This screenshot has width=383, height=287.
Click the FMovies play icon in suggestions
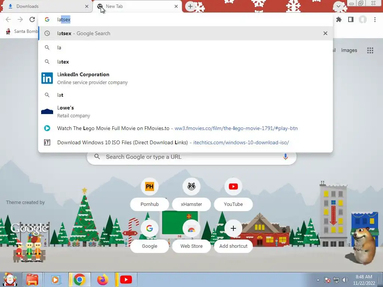[47, 128]
